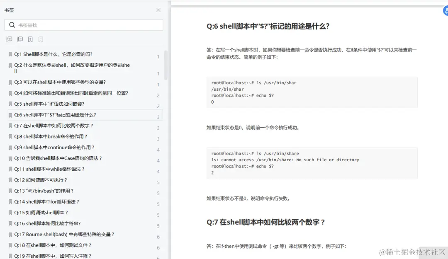
Task: Open bookmark Q:15 如何调试shell脚本
Action: [x=41, y=213]
